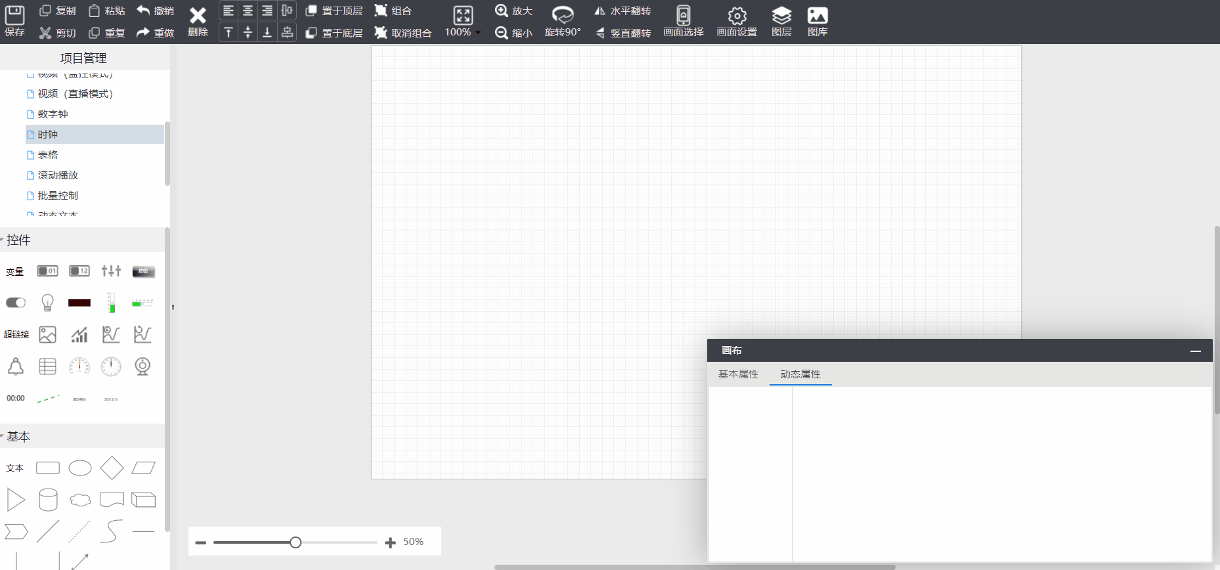Click the 50% zoom slider handle

click(295, 542)
